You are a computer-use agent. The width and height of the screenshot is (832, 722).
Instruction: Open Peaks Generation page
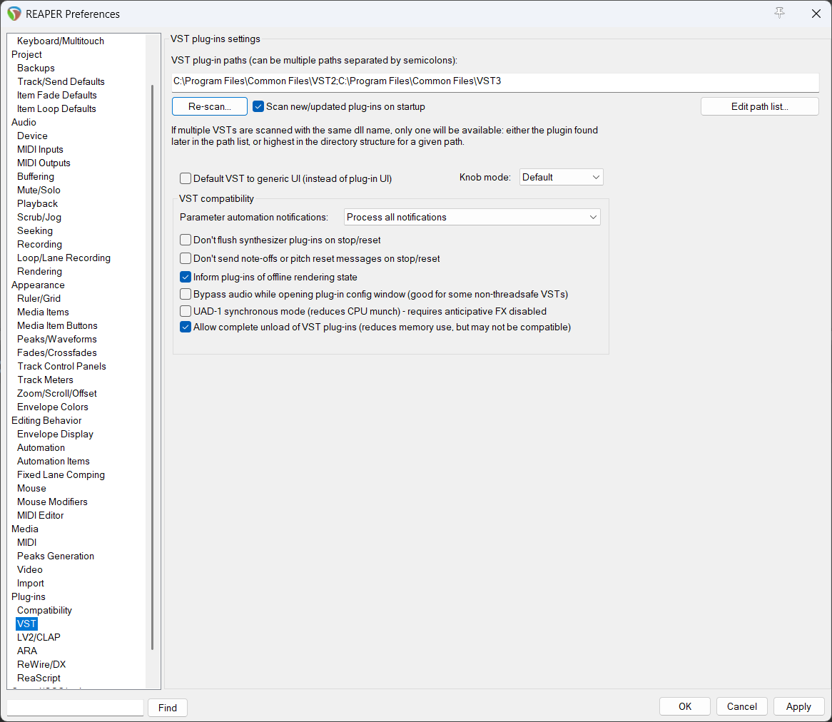click(x=55, y=556)
